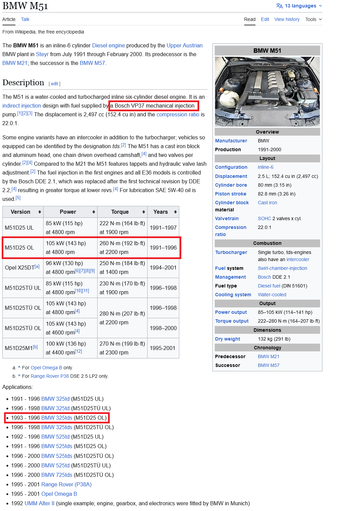
Task: Sort table by Version column
Action: 23,212
